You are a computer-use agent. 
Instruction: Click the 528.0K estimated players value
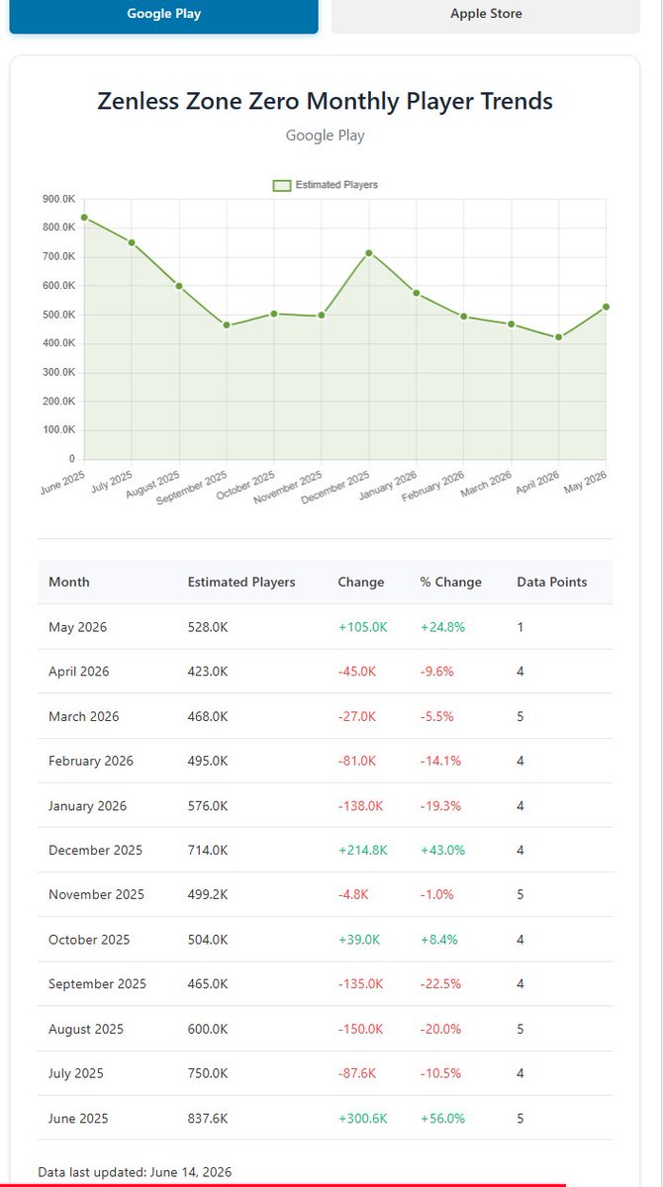point(208,627)
